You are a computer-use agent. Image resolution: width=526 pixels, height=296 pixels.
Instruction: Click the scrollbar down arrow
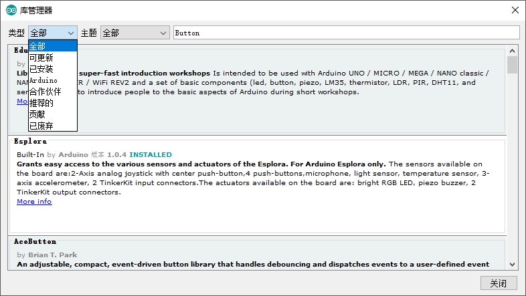(x=512, y=265)
